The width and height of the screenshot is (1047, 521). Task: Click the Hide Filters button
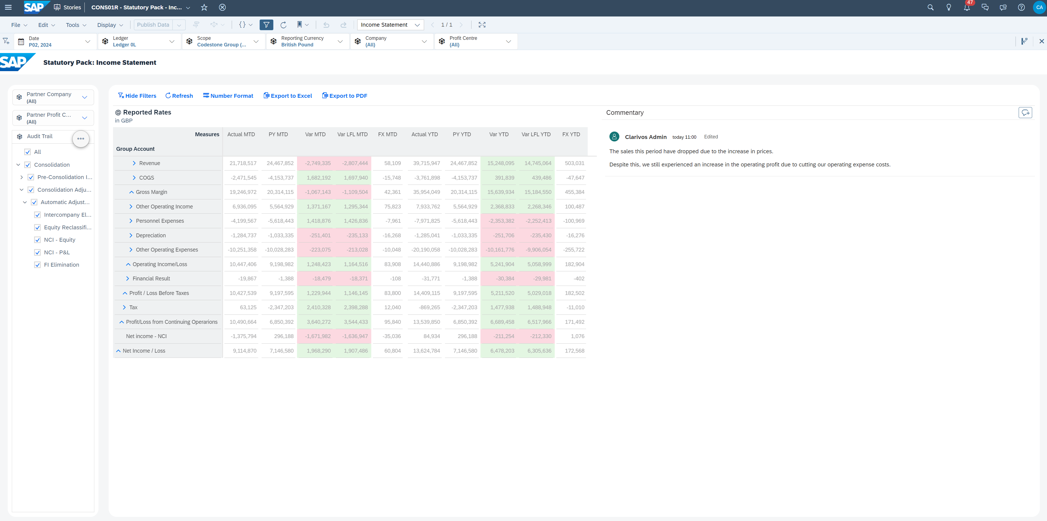point(137,96)
